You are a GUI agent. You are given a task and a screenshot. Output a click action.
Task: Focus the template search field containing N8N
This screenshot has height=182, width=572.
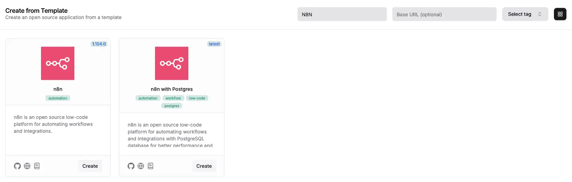click(342, 14)
